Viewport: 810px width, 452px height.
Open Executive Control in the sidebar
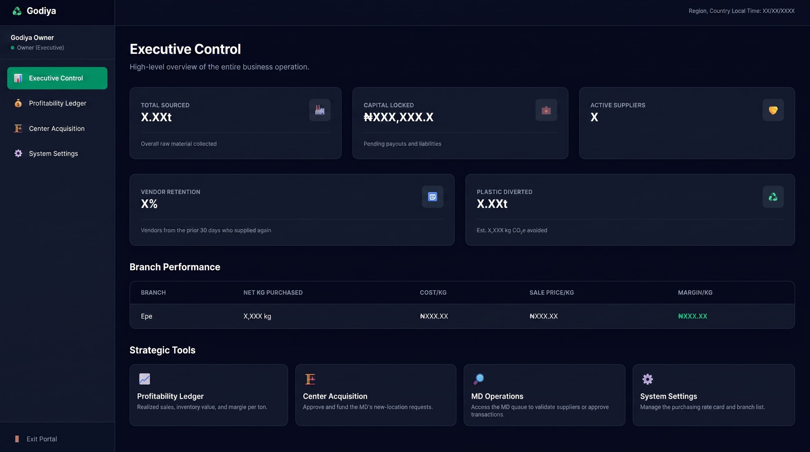point(57,78)
